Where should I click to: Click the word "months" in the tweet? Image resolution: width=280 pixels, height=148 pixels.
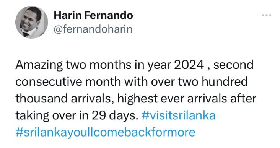111,65
